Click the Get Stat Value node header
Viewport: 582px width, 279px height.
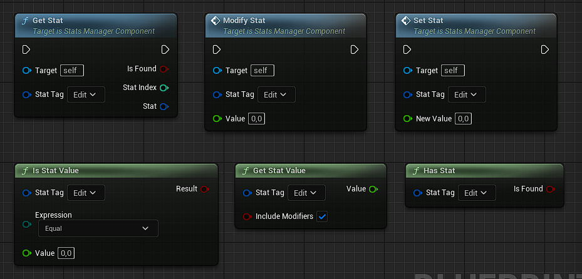279,171
